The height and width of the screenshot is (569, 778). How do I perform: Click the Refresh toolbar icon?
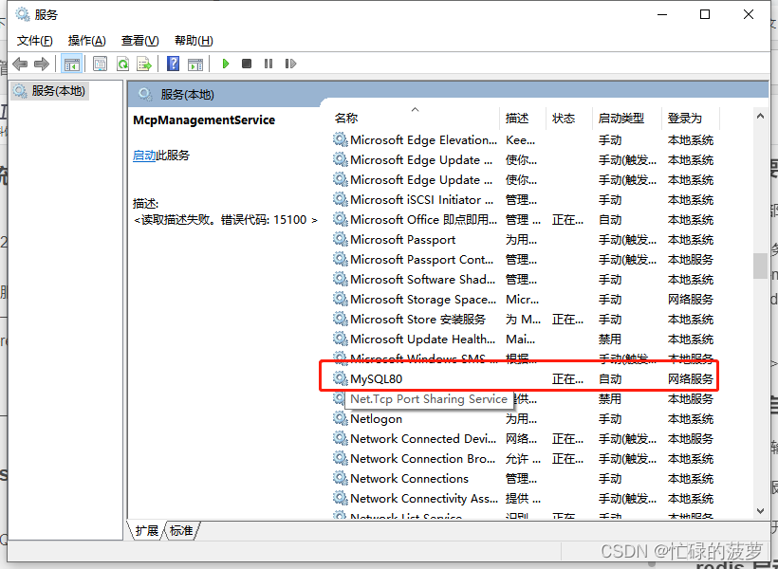tap(122, 64)
